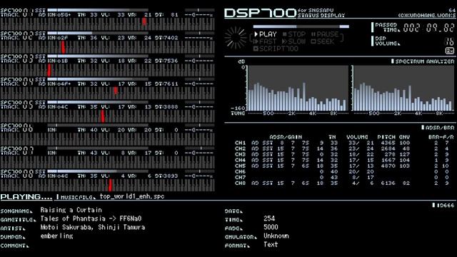Click CH5 pitch value 4870
Screen dimensions: 457x257
coord(388,166)
